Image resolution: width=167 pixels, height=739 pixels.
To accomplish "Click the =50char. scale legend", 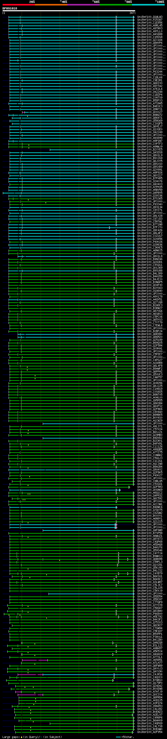I will pyautogui.click(x=125, y=737).
